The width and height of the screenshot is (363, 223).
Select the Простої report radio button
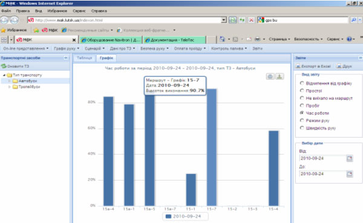coord(302,91)
